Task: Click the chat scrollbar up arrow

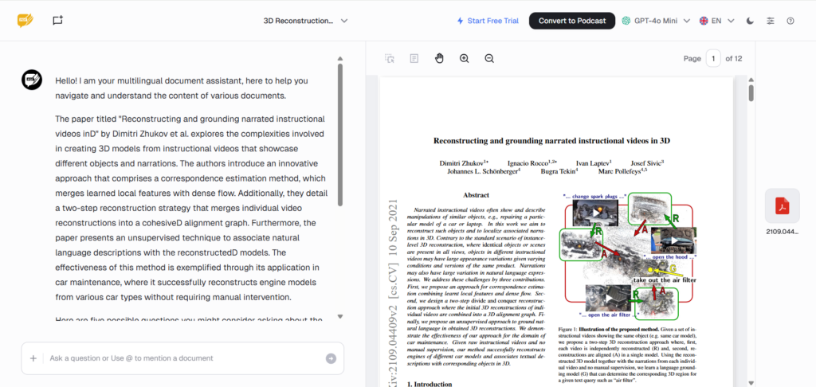Action: (339, 59)
